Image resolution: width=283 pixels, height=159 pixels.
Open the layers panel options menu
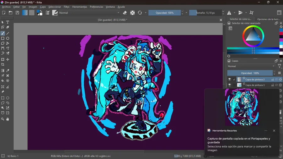280,73
